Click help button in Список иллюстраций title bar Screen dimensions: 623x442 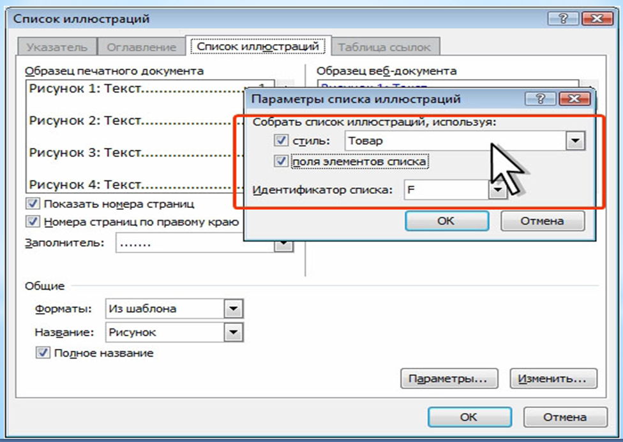click(x=563, y=18)
